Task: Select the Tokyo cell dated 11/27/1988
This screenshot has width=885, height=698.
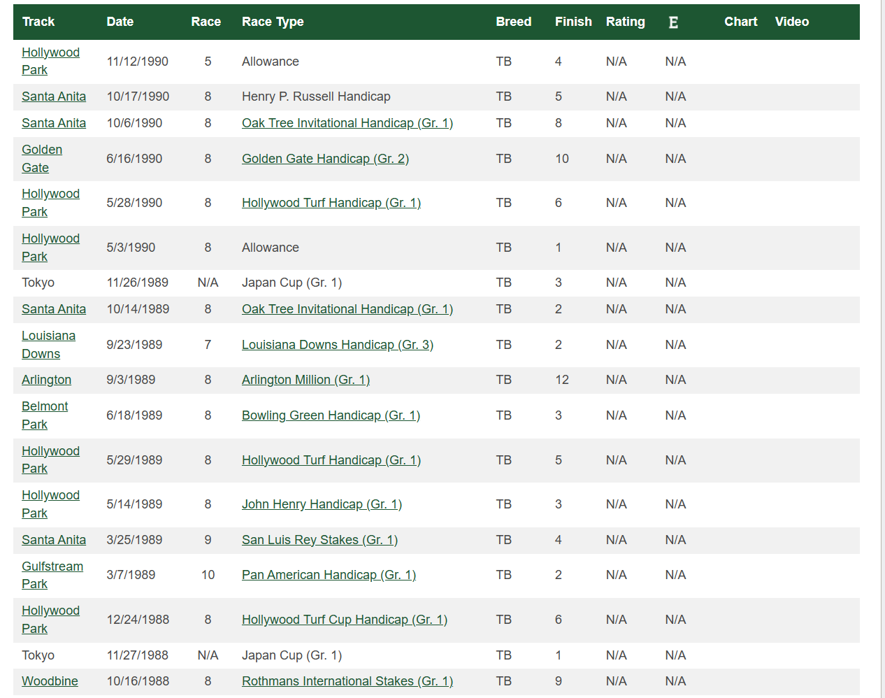Action: (38, 655)
